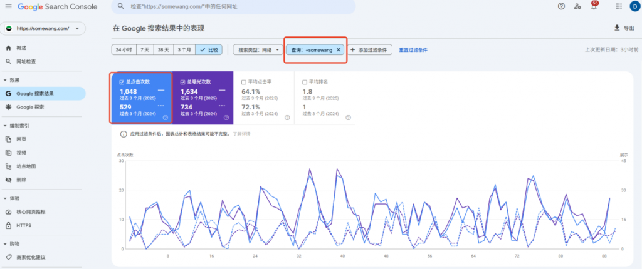642x269 pixels.
Task: Select the 24 小时 date range
Action: pos(124,50)
